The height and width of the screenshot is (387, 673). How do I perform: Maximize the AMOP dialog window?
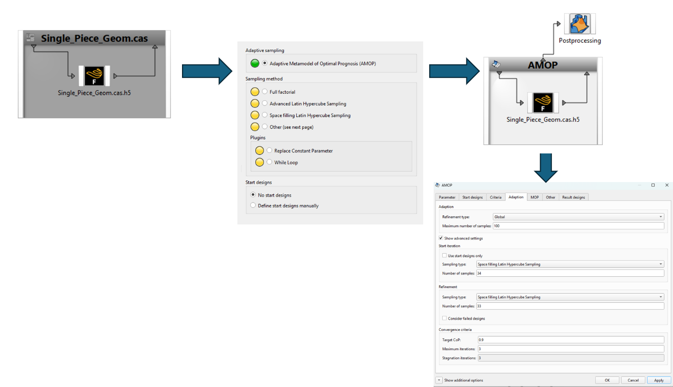pyautogui.click(x=653, y=185)
